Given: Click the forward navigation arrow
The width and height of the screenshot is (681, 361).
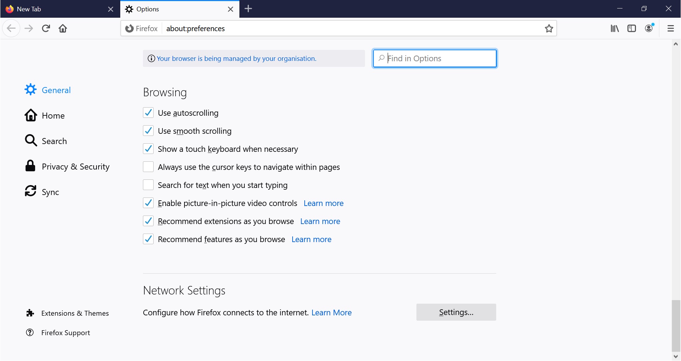Looking at the screenshot, I should click(x=29, y=28).
